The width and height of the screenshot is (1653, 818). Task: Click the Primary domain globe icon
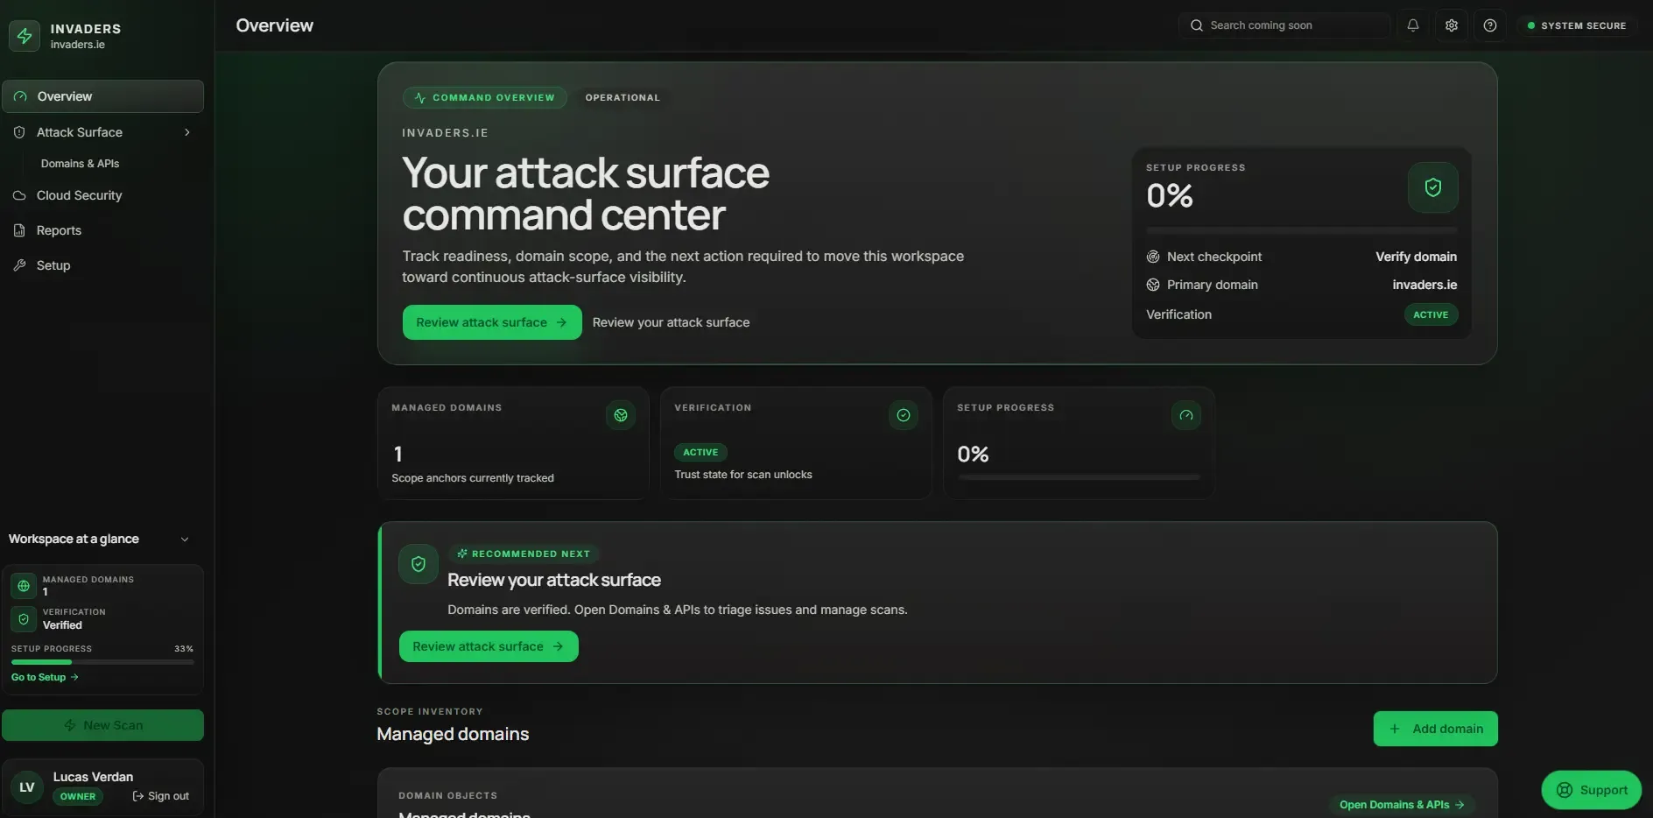[1153, 285]
